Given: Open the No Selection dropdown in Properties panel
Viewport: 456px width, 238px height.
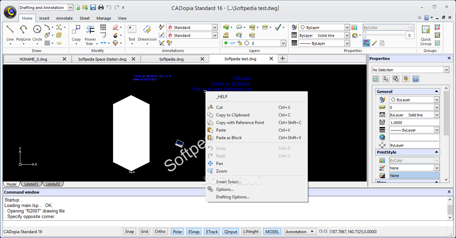Looking at the screenshot, I should point(447,70).
